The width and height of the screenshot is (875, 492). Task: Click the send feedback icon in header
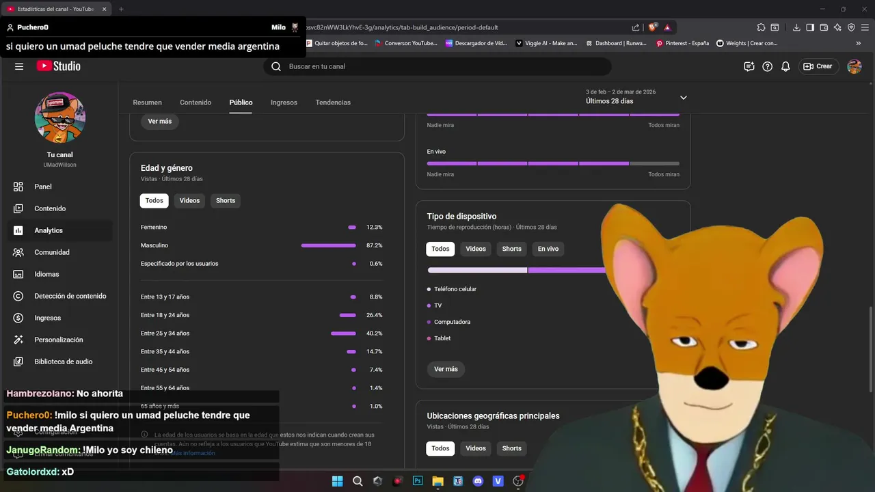[749, 66]
